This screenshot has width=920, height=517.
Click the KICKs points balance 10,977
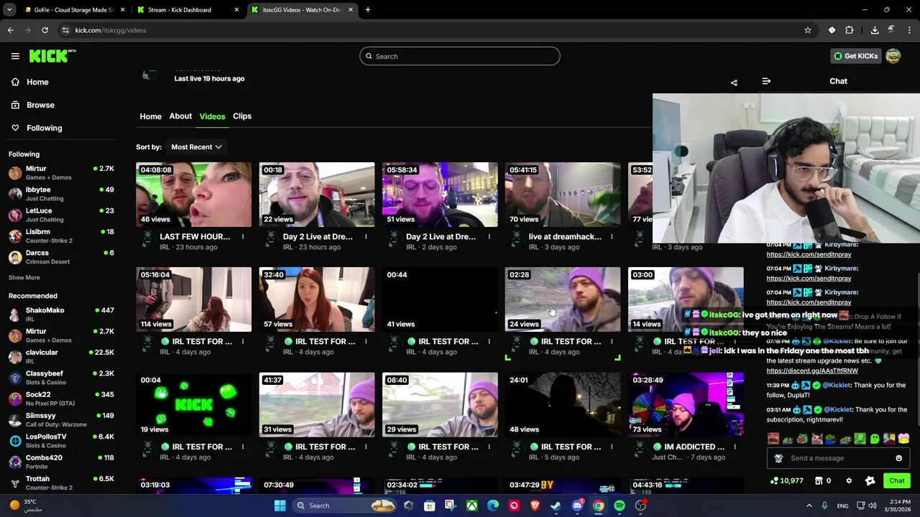pyautogui.click(x=786, y=480)
